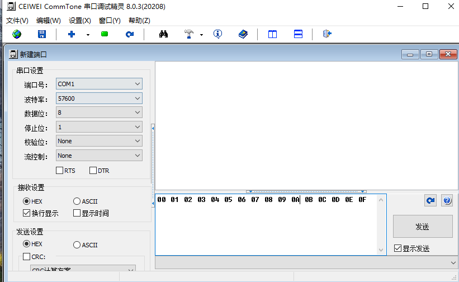The width and height of the screenshot is (459, 282).
Task: Close the 新建端口 child window
Action: click(x=448, y=54)
